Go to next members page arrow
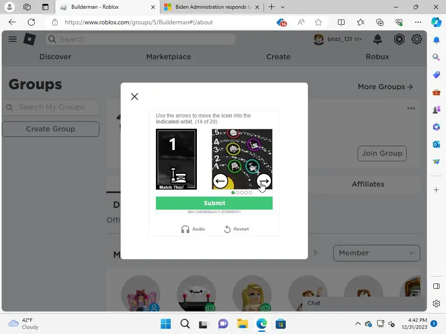Image resolution: width=446 pixels, height=334 pixels. [x=315, y=253]
